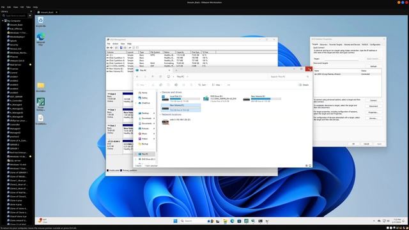Viewport: 409px width, 230px height.
Task: Click Delete icon in Explorer toolbar
Action: click(x=191, y=85)
